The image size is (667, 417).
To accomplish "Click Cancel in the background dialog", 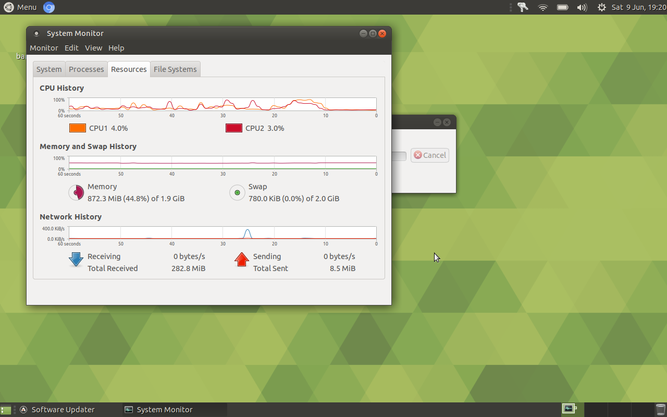I will click(x=430, y=155).
